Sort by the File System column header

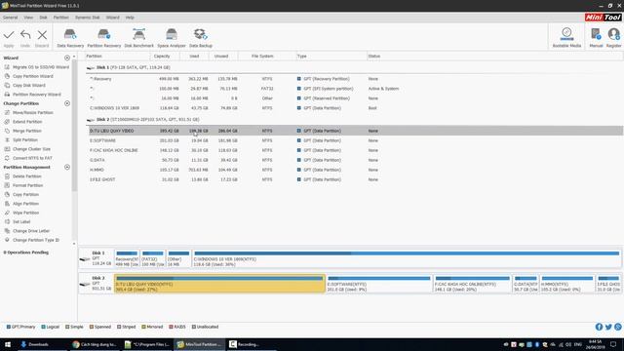click(262, 57)
